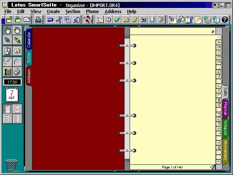Screen dimensions: 233x175
Task: Click the 17:30 clock display
Action: coord(12,82)
